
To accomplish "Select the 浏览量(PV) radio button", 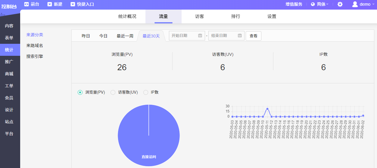I will (80, 92).
